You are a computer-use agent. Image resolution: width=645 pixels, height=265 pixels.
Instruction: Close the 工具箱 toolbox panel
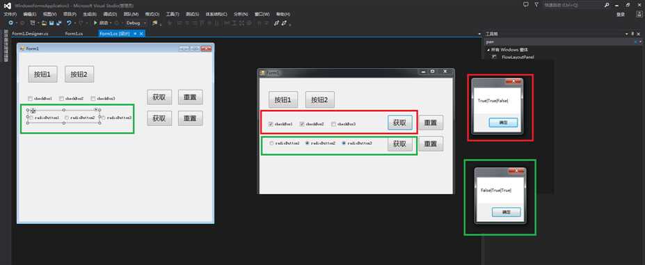pos(639,34)
